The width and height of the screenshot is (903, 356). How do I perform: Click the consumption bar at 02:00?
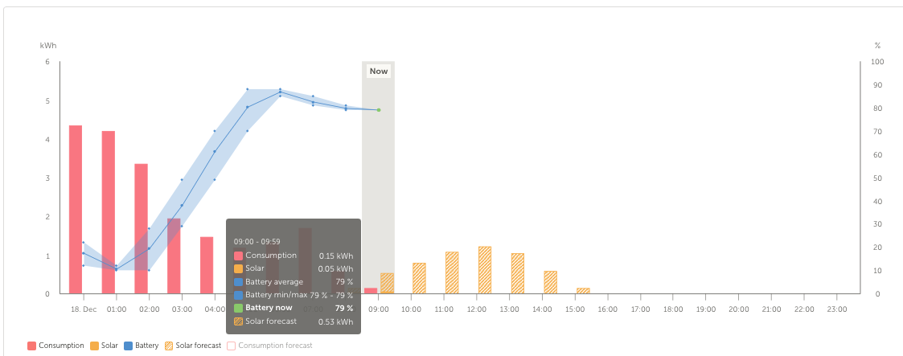click(141, 228)
